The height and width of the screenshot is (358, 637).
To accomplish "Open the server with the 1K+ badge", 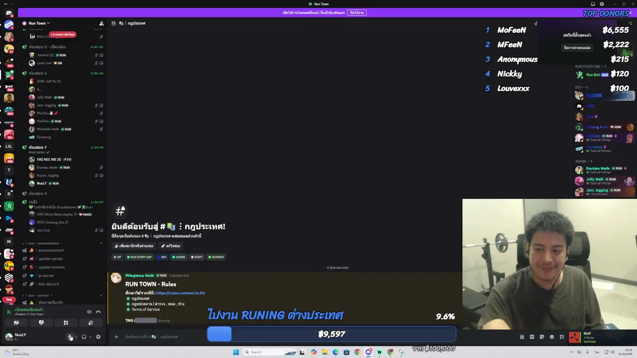I will pyautogui.click(x=9, y=134).
